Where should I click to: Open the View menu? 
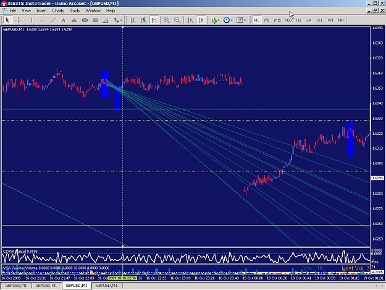point(26,11)
